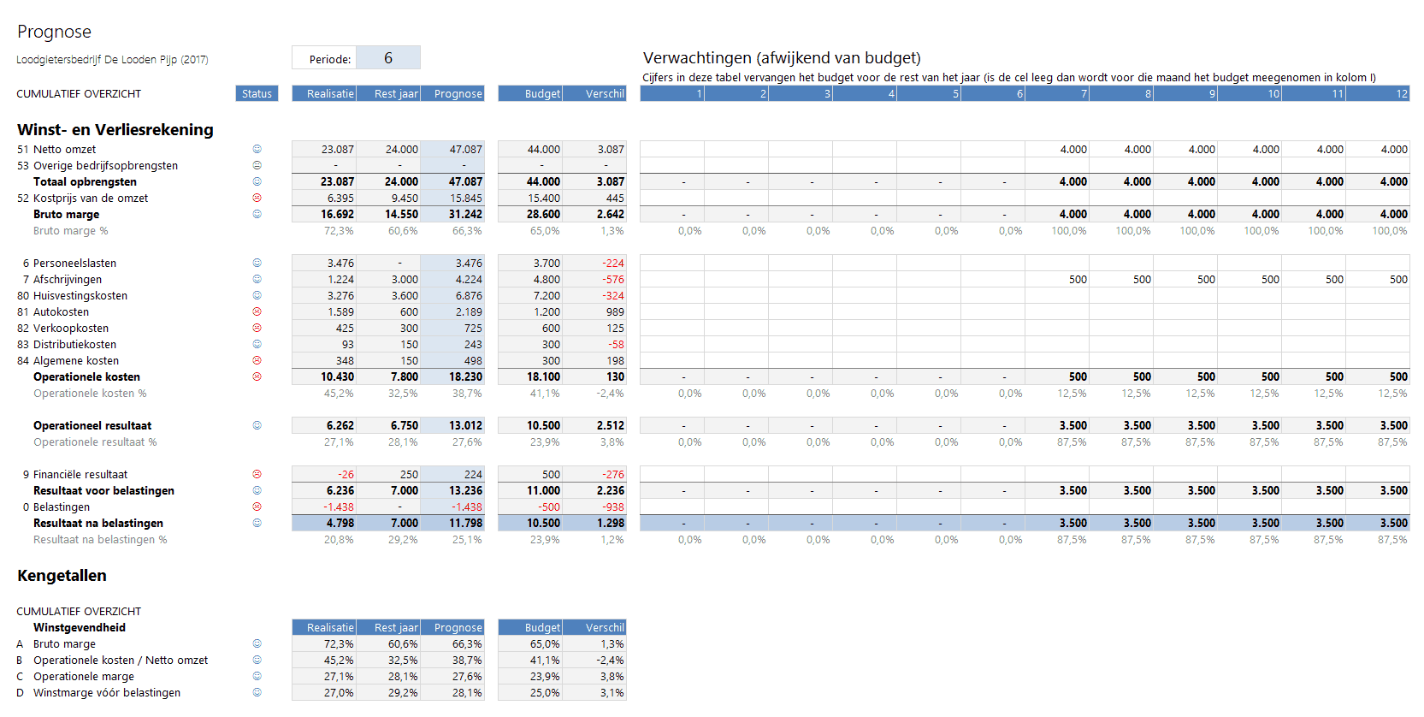Viewport: 1424px width, 717px height.
Task: Click the status smiley next to Personeelslasten
Action: coord(257,263)
